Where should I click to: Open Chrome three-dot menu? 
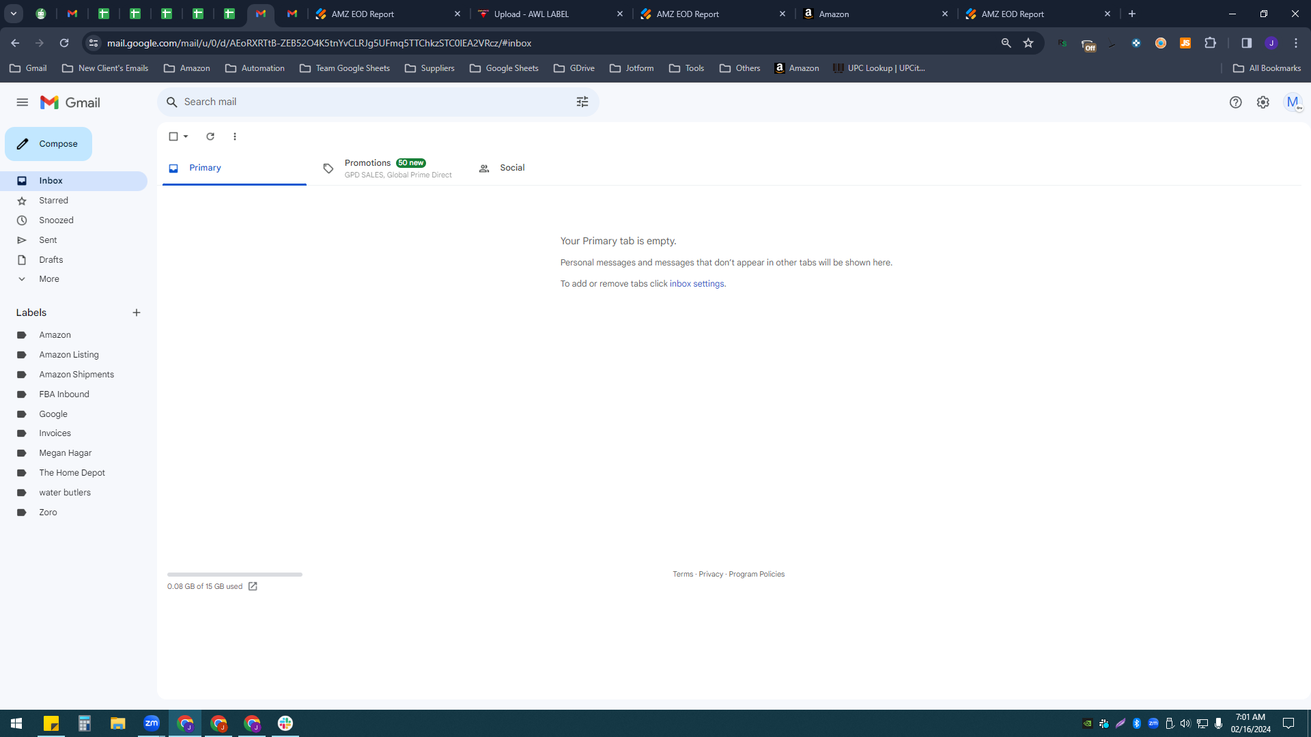pyautogui.click(x=1296, y=43)
